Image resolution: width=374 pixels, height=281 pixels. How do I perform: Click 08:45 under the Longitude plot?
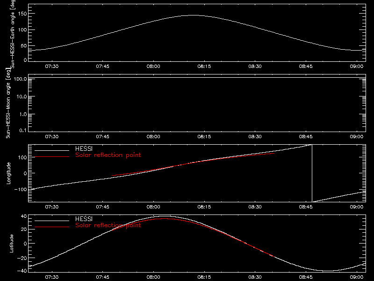point(306,207)
